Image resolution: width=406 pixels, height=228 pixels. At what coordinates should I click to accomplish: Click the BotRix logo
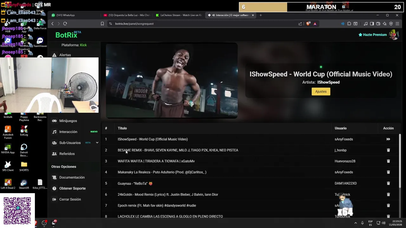pyautogui.click(x=66, y=35)
